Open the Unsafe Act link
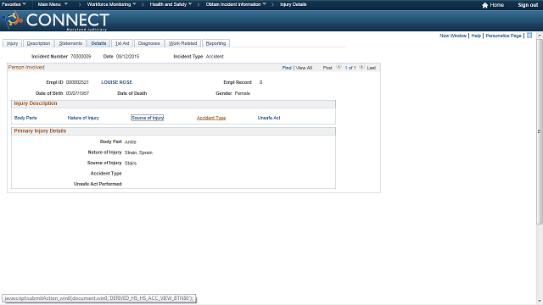Viewport: 543px width, 305px height. [x=269, y=118]
